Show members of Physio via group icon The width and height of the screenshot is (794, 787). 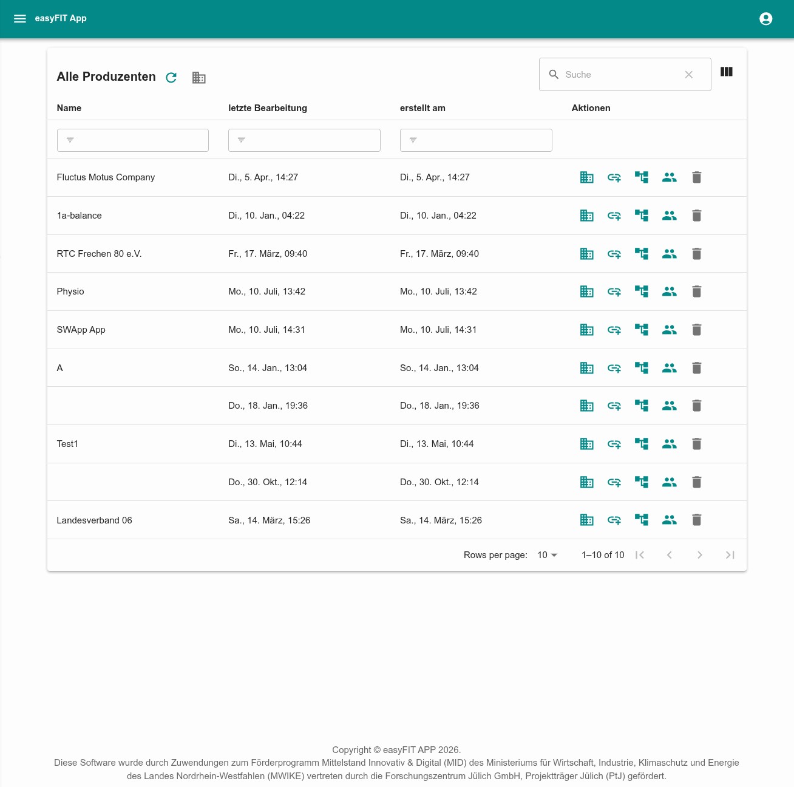point(669,291)
